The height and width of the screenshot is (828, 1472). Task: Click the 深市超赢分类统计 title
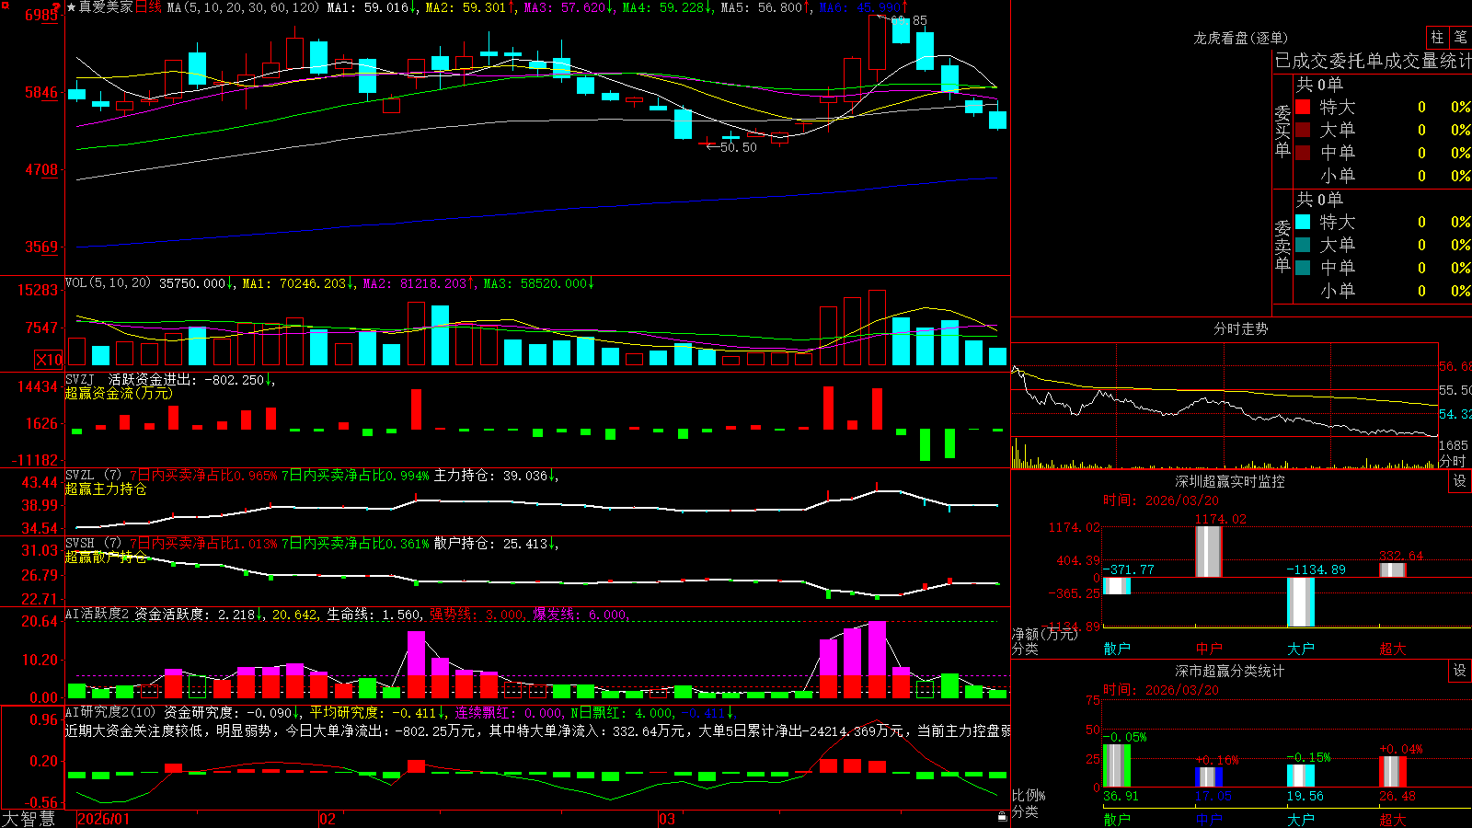click(x=1230, y=671)
